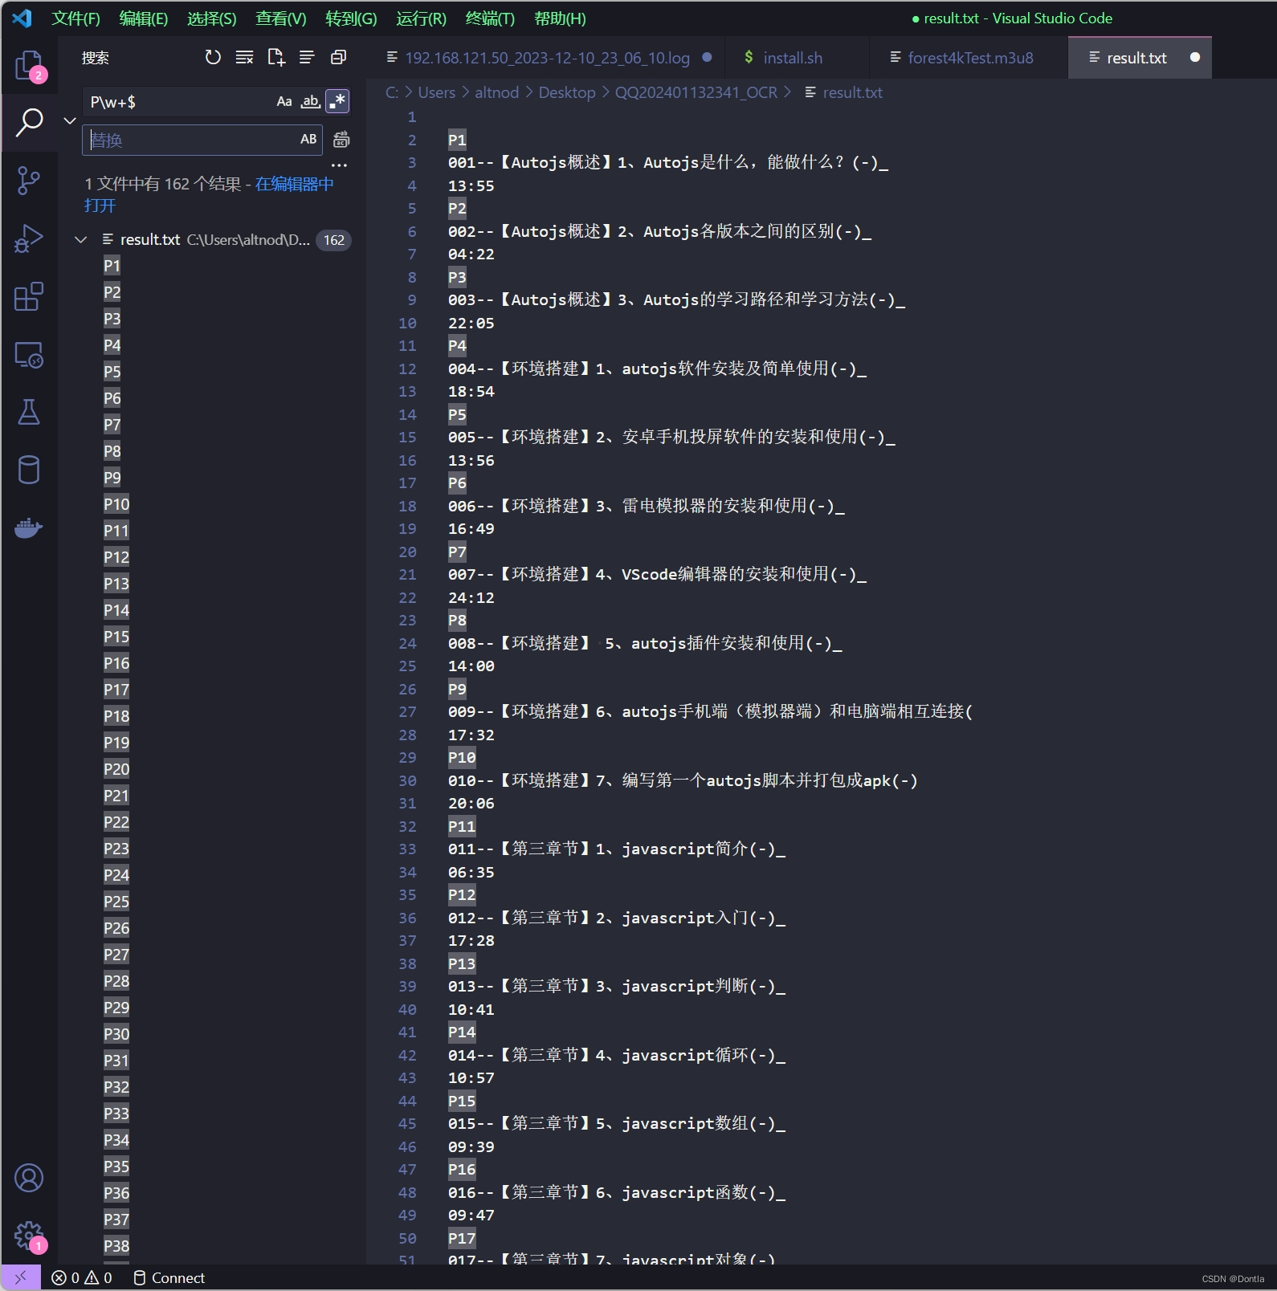Image resolution: width=1277 pixels, height=1291 pixels.
Task: Click the 162 results count badge
Action: (x=334, y=240)
